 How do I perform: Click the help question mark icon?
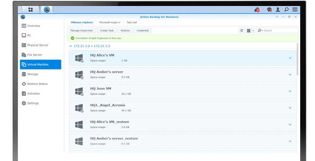[277, 17]
